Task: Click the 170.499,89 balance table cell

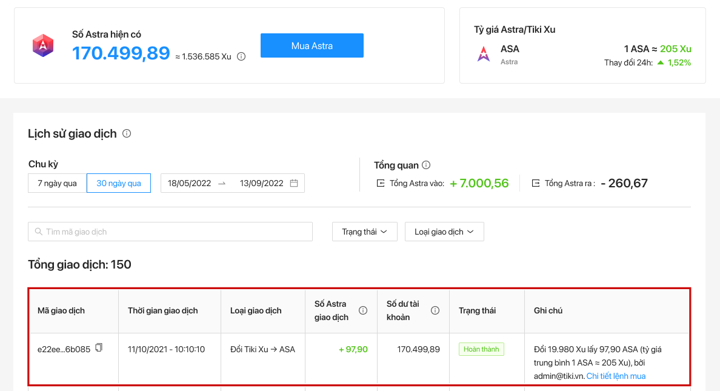Action: tap(418, 349)
